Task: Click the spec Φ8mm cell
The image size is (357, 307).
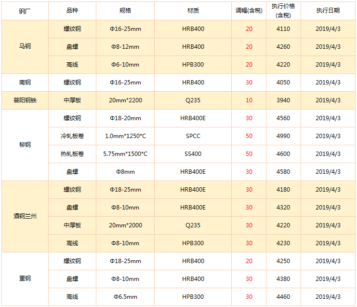Action: point(125,172)
